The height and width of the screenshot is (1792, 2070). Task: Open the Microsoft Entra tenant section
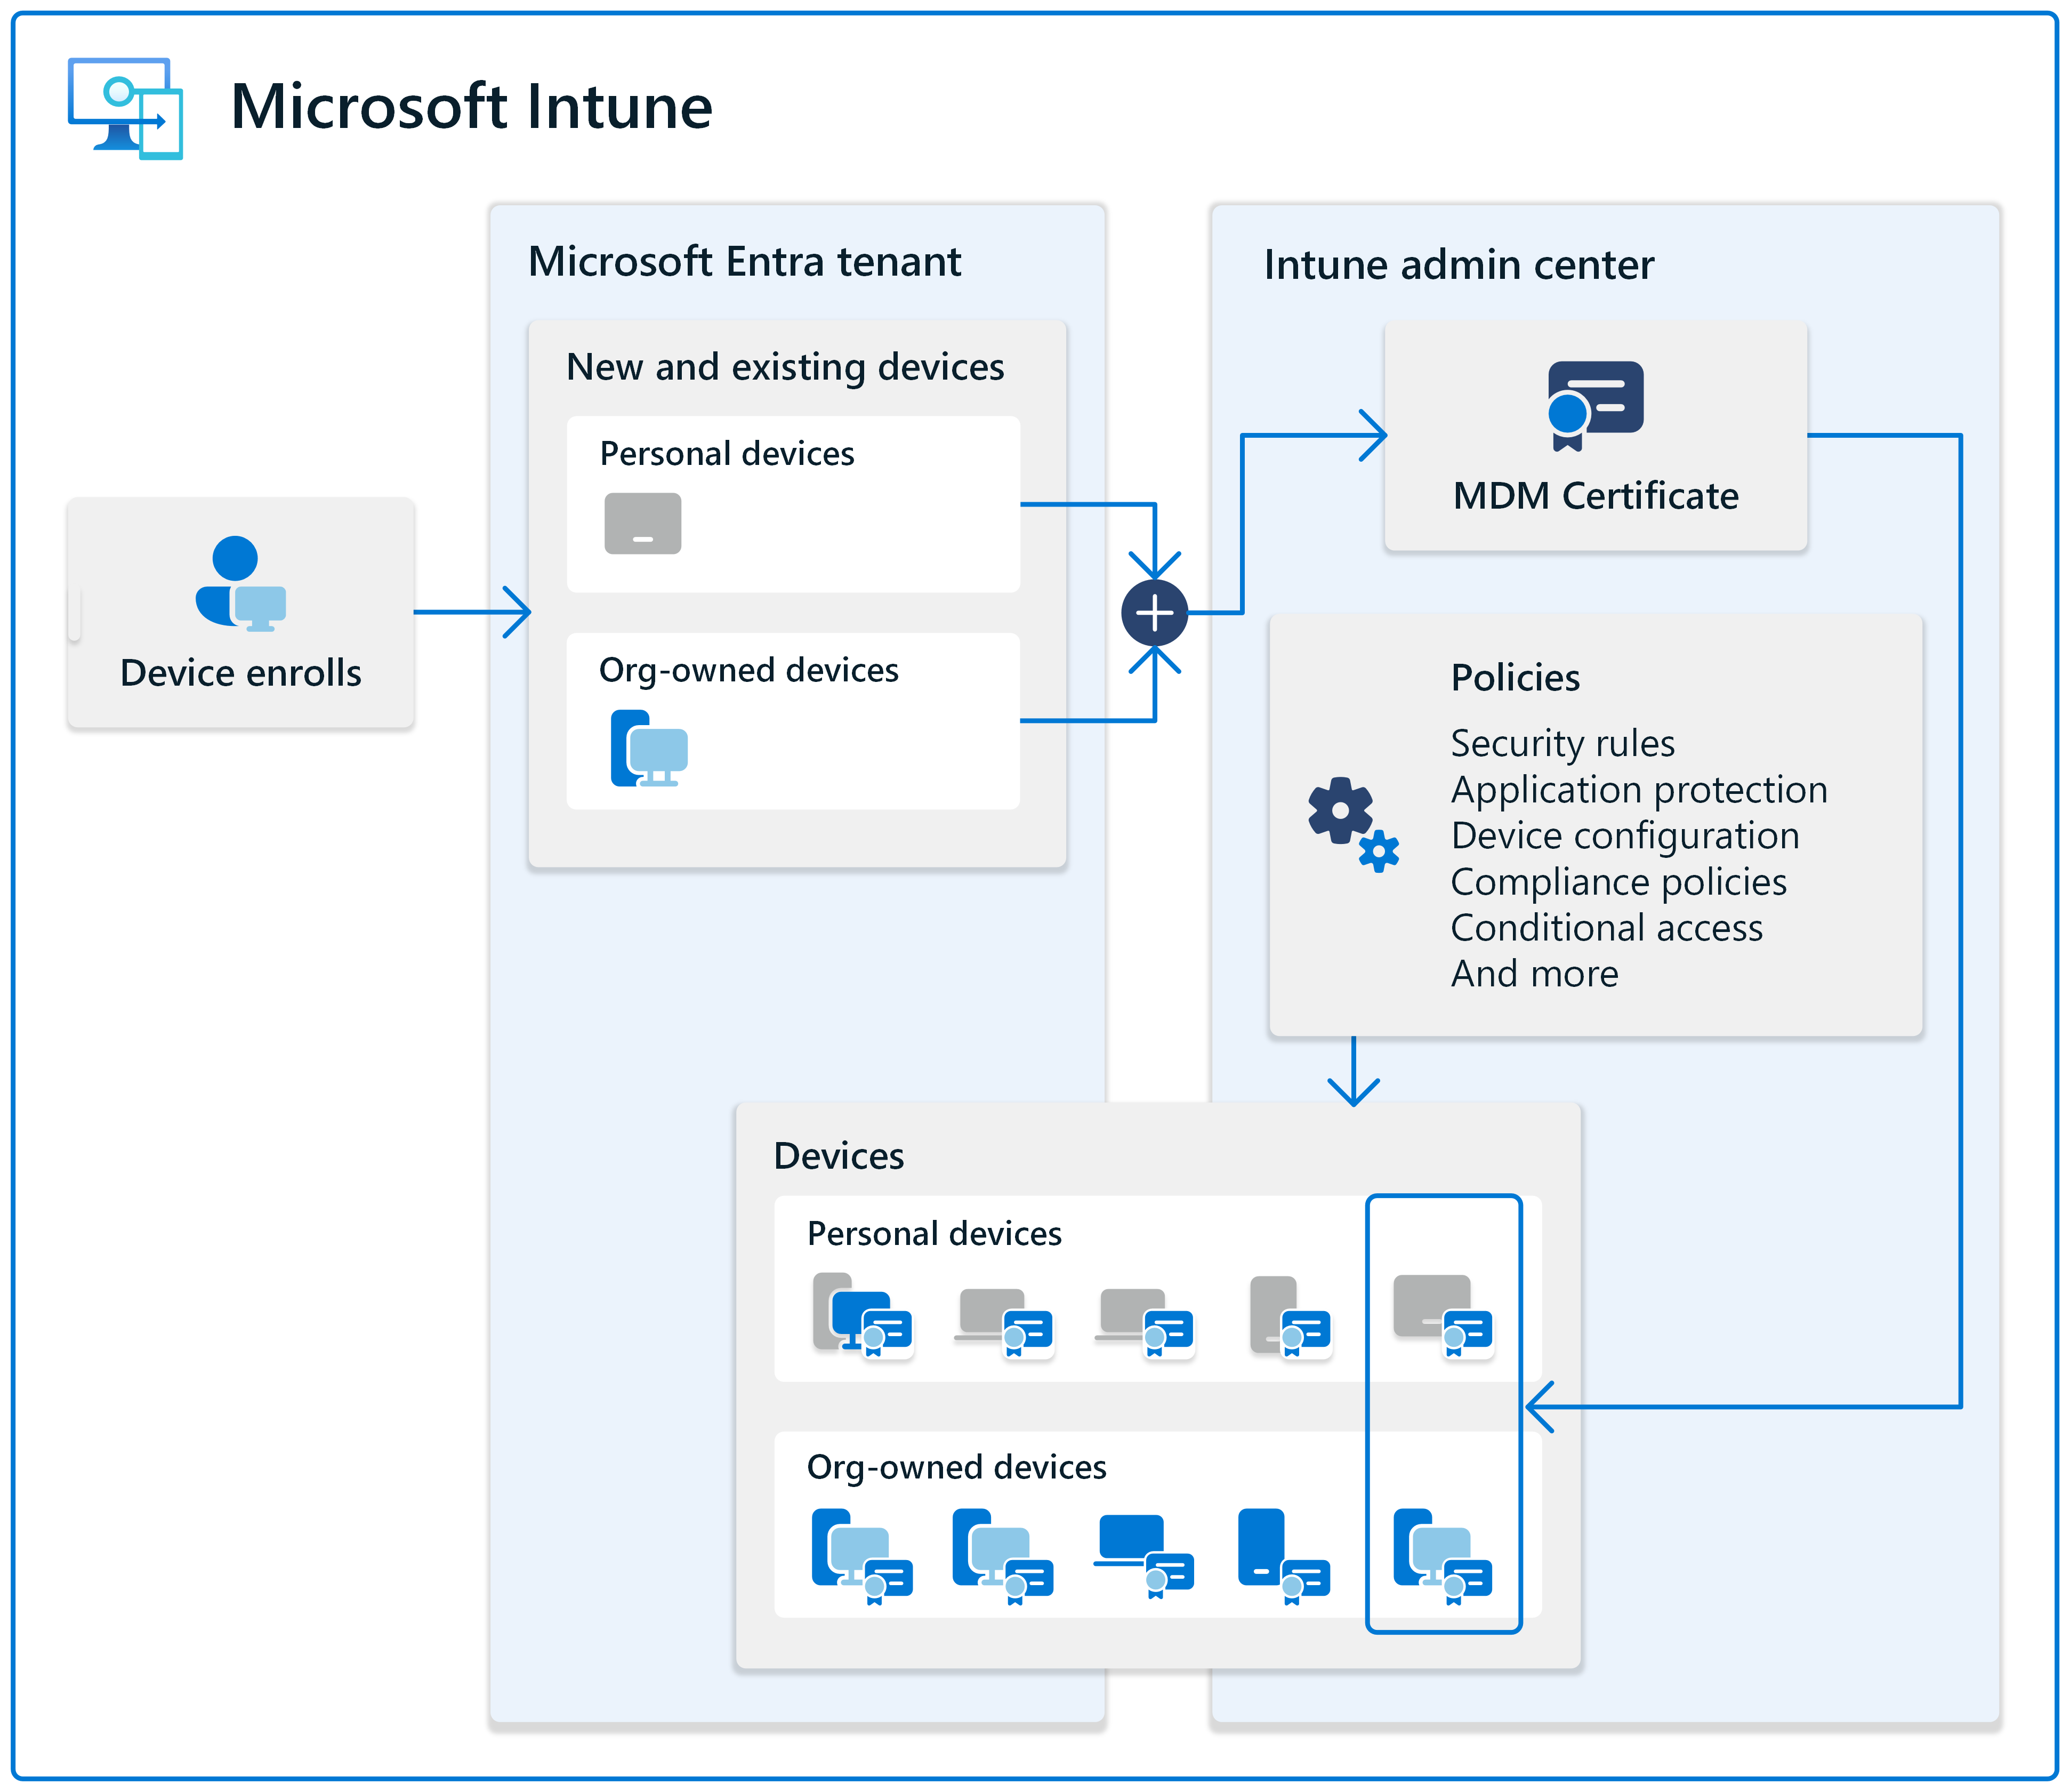[x=745, y=262]
